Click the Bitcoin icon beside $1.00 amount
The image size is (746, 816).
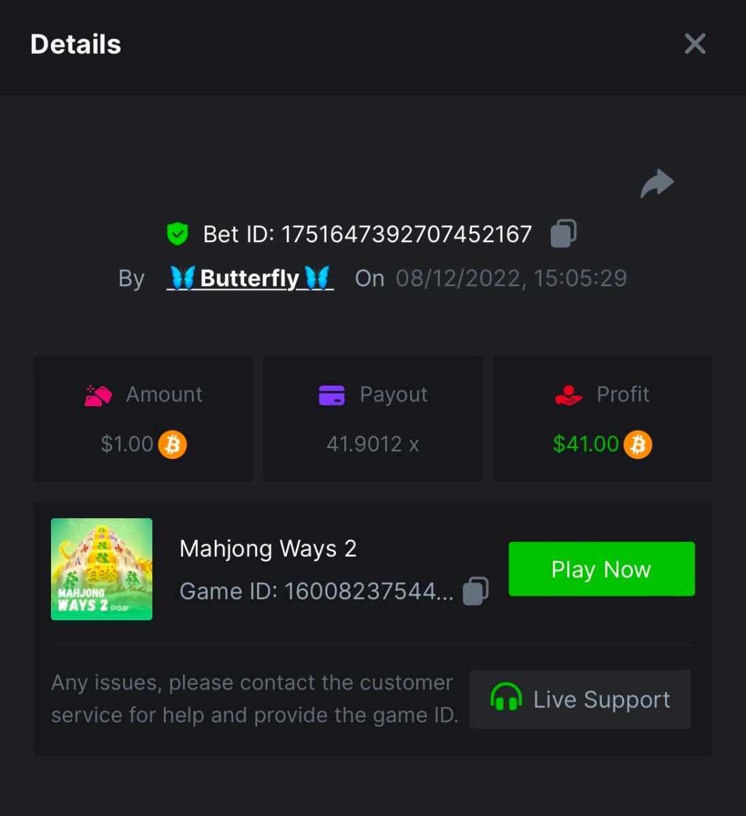tap(173, 445)
